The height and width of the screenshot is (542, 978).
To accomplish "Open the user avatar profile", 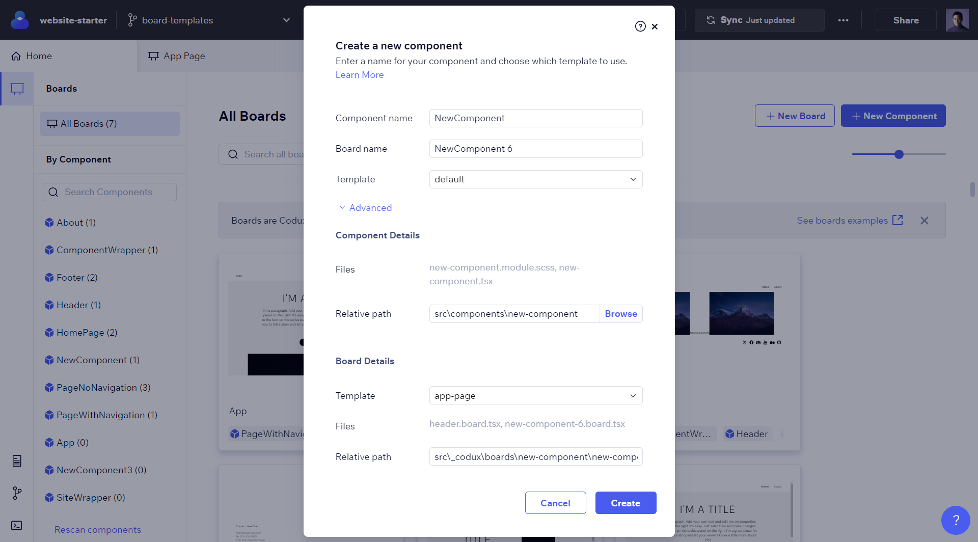I will [957, 20].
